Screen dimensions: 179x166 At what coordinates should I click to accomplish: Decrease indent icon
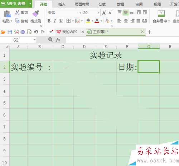[139, 12]
